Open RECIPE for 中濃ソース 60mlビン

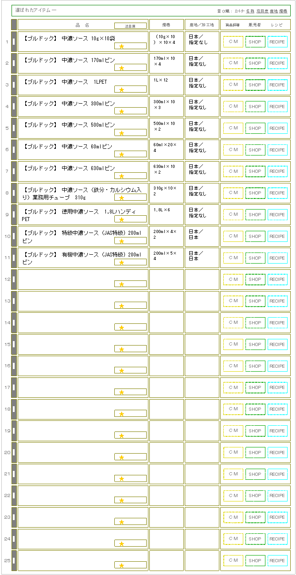[x=277, y=150]
